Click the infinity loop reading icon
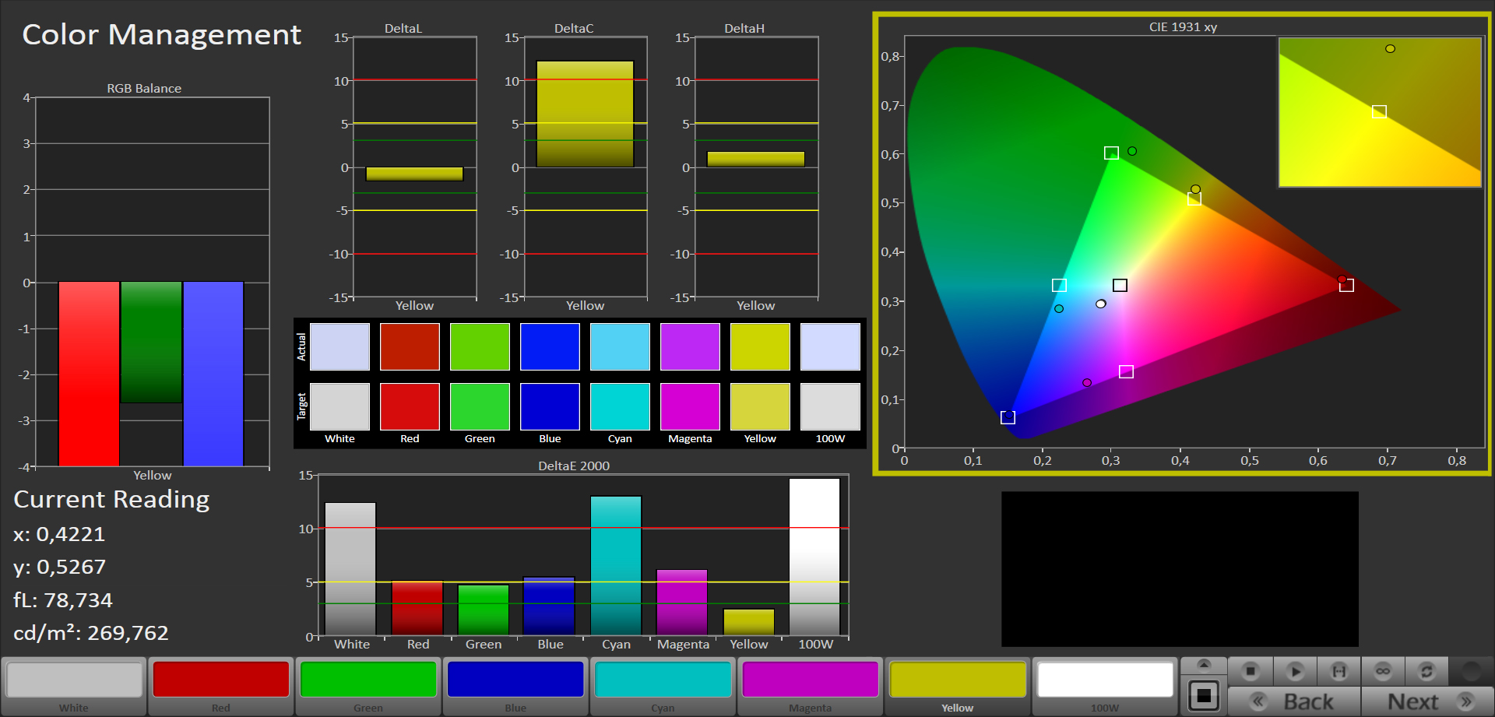 1383,670
